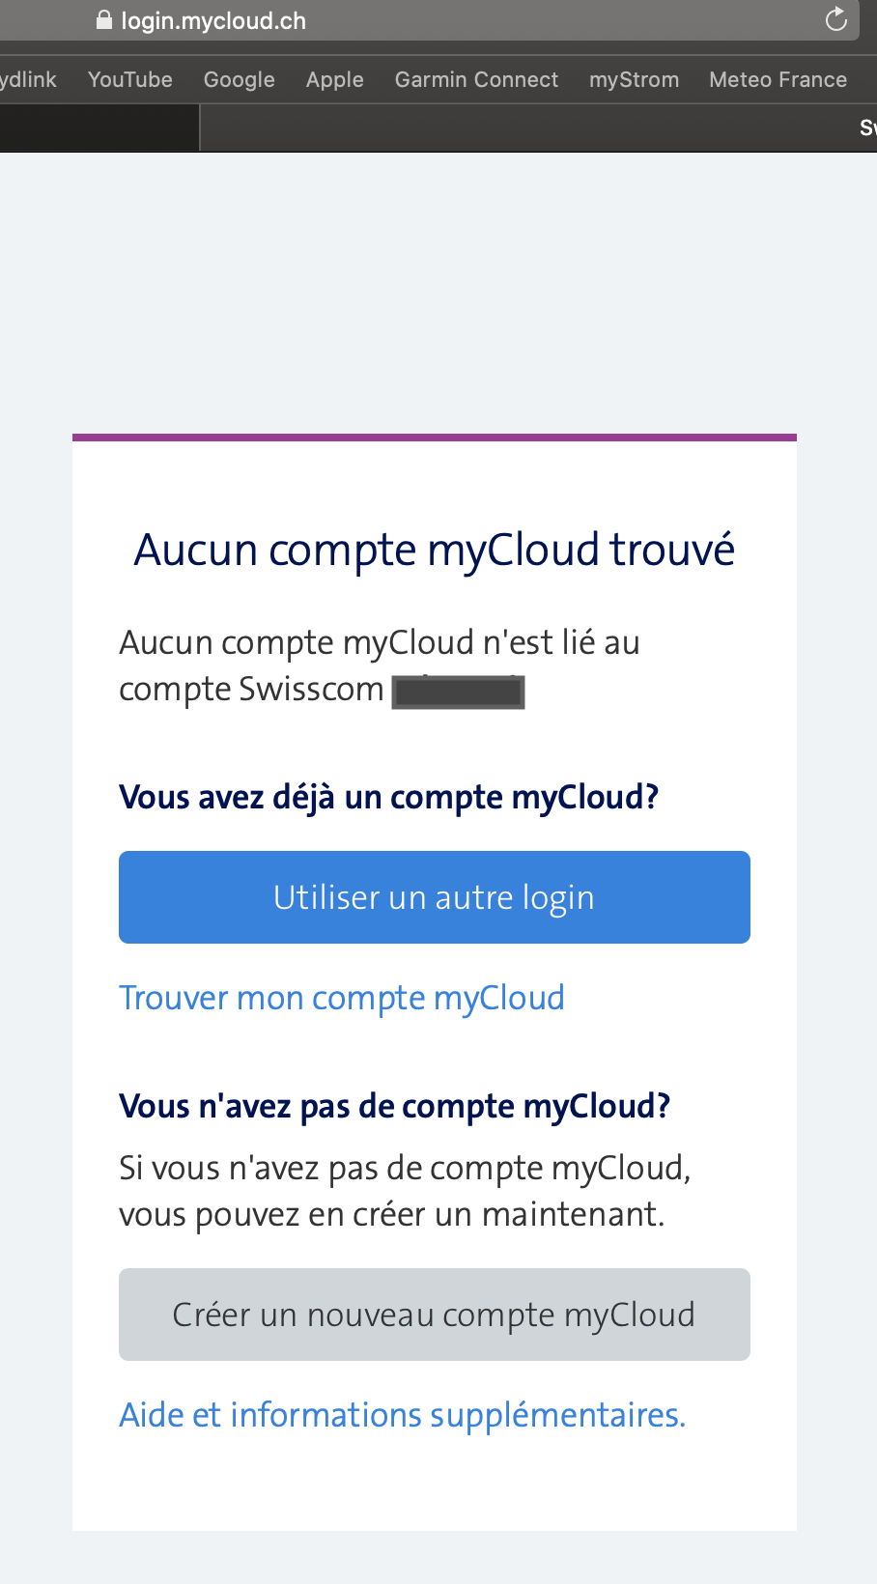
Task: Select the Swisscom tab at the top right
Action: 866,127
